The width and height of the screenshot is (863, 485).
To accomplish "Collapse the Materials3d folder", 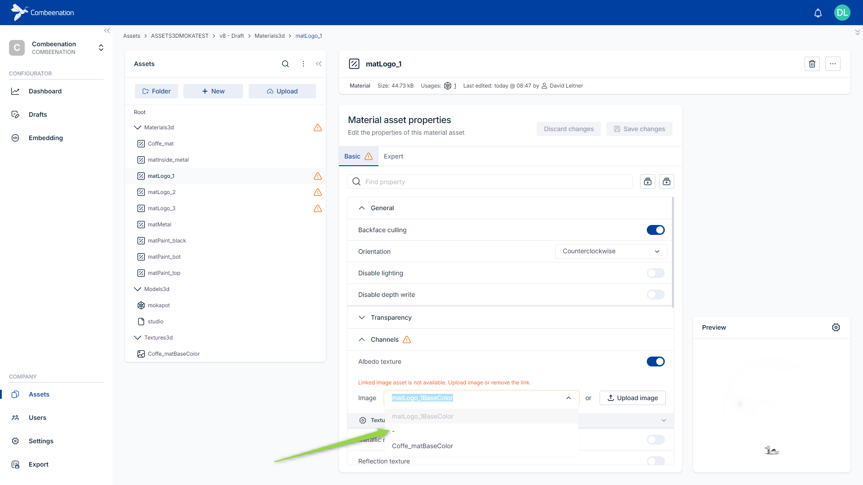I will [138, 128].
